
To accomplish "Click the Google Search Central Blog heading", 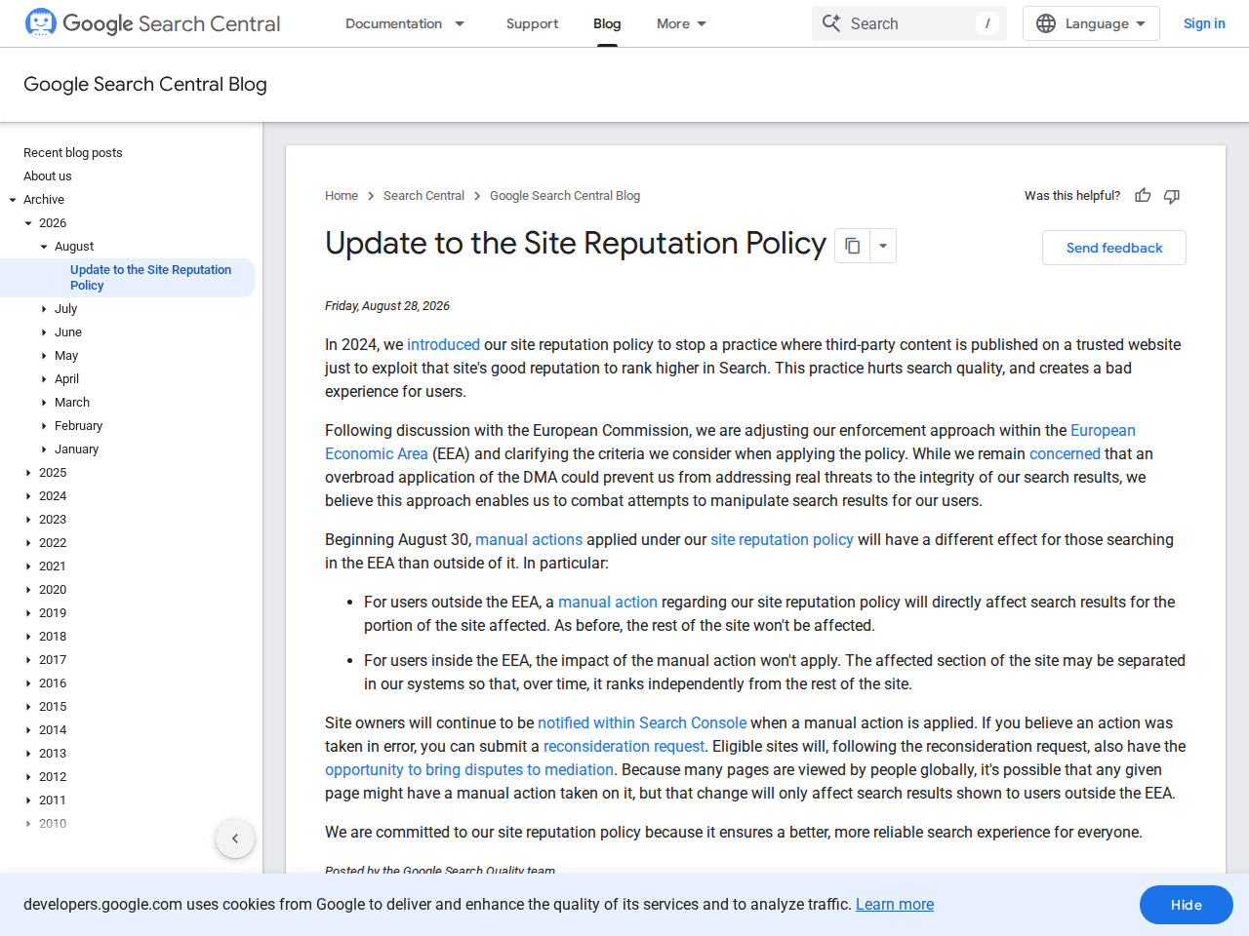I will [x=145, y=84].
